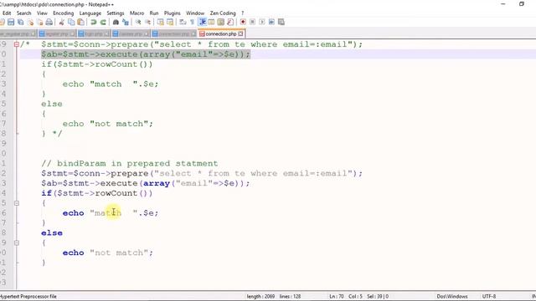Click 'Col : 5' status entry

click(355, 296)
